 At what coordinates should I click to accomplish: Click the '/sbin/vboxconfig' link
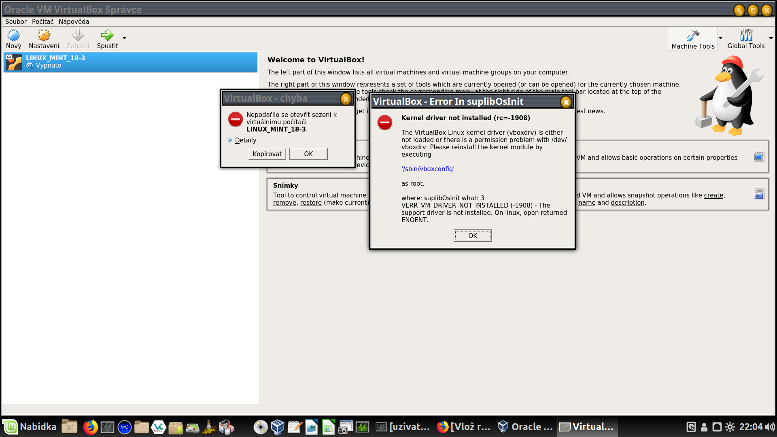pos(428,169)
